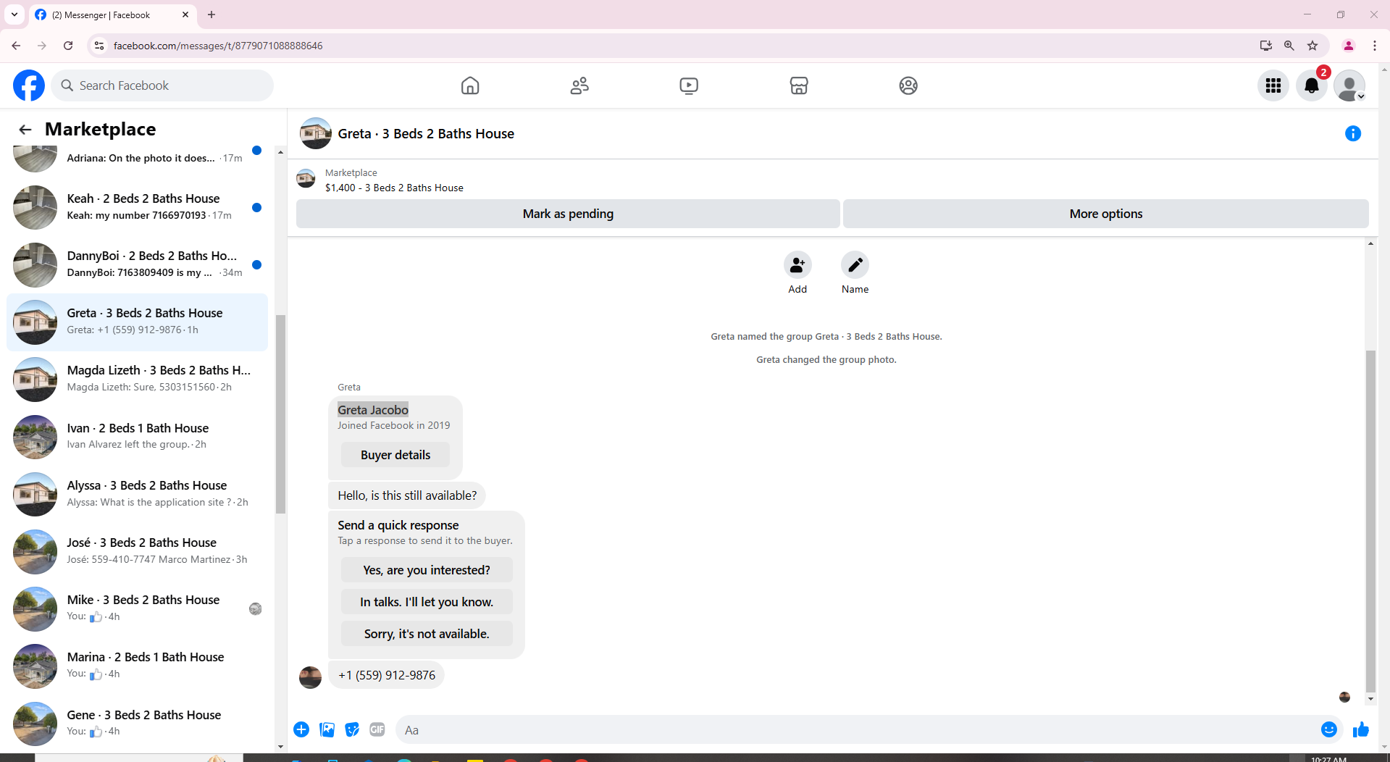Screen dimensions: 1390x762
Task: Open the notifications bell
Action: point(1312,85)
